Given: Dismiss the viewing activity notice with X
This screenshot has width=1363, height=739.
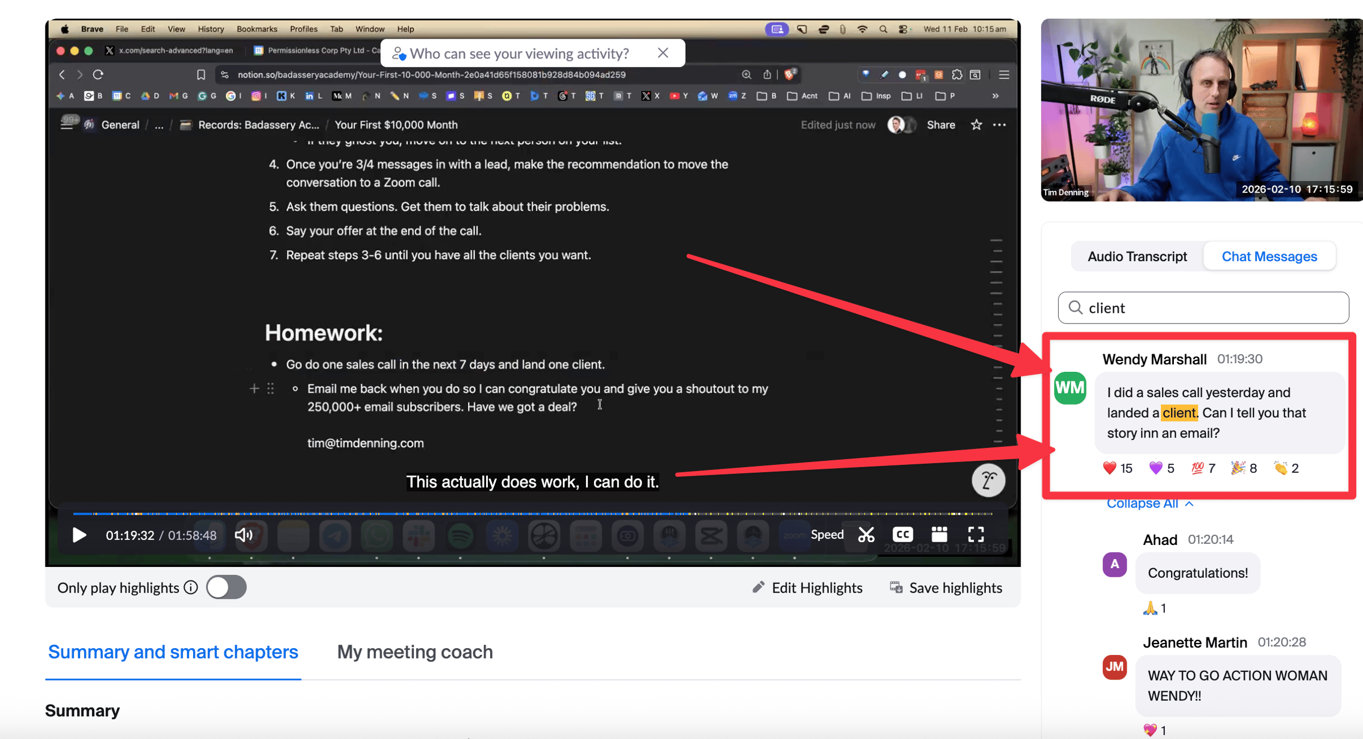Looking at the screenshot, I should coord(663,53).
